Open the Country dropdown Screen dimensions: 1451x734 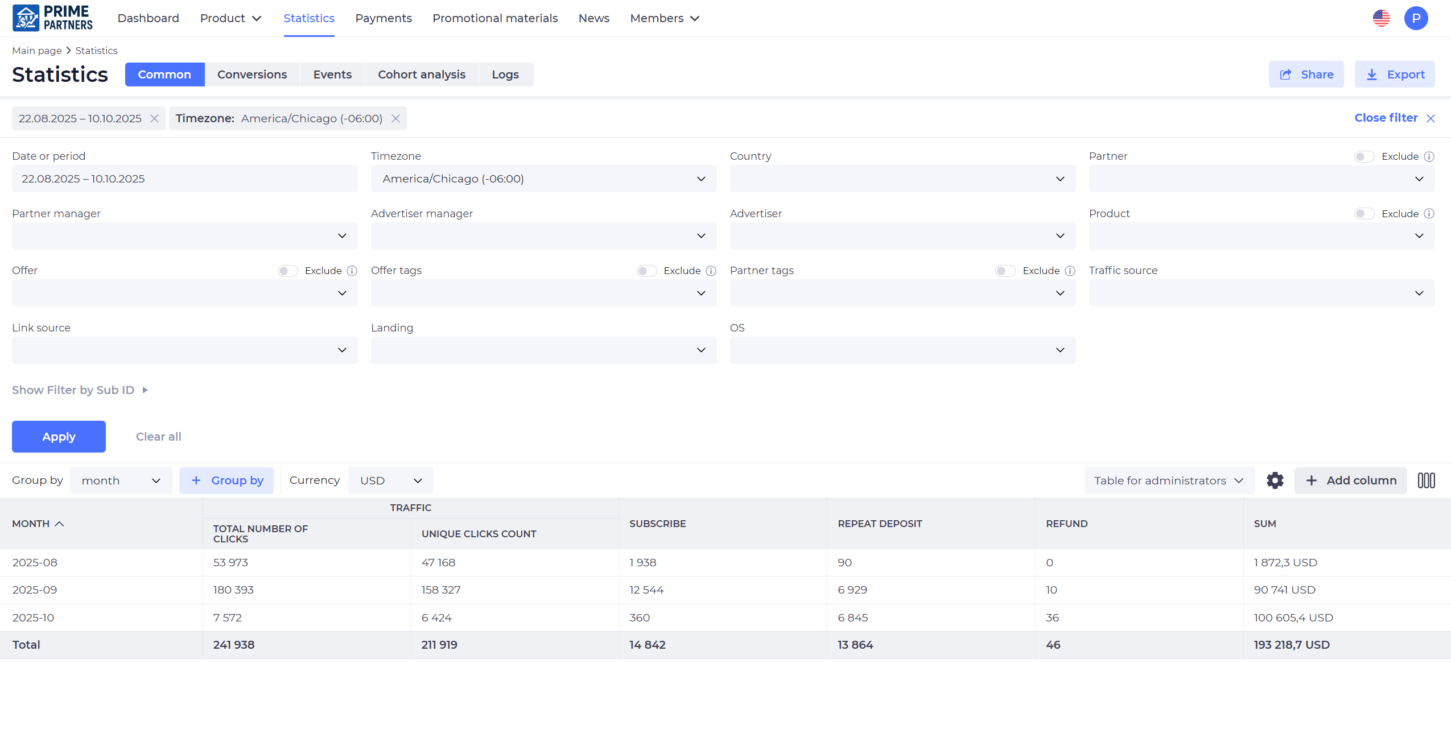pyautogui.click(x=902, y=179)
